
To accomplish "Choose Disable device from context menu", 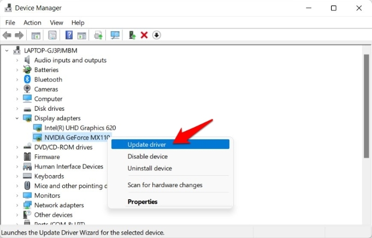I will 170,157.
